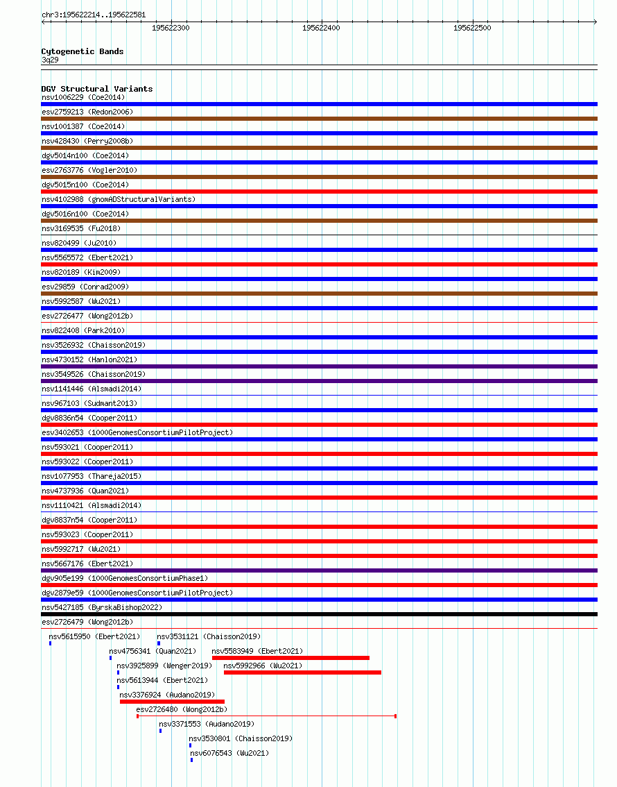Click the nsv3925899 (Wenger2019) label
This screenshot has width=617, height=787.
tap(164, 666)
